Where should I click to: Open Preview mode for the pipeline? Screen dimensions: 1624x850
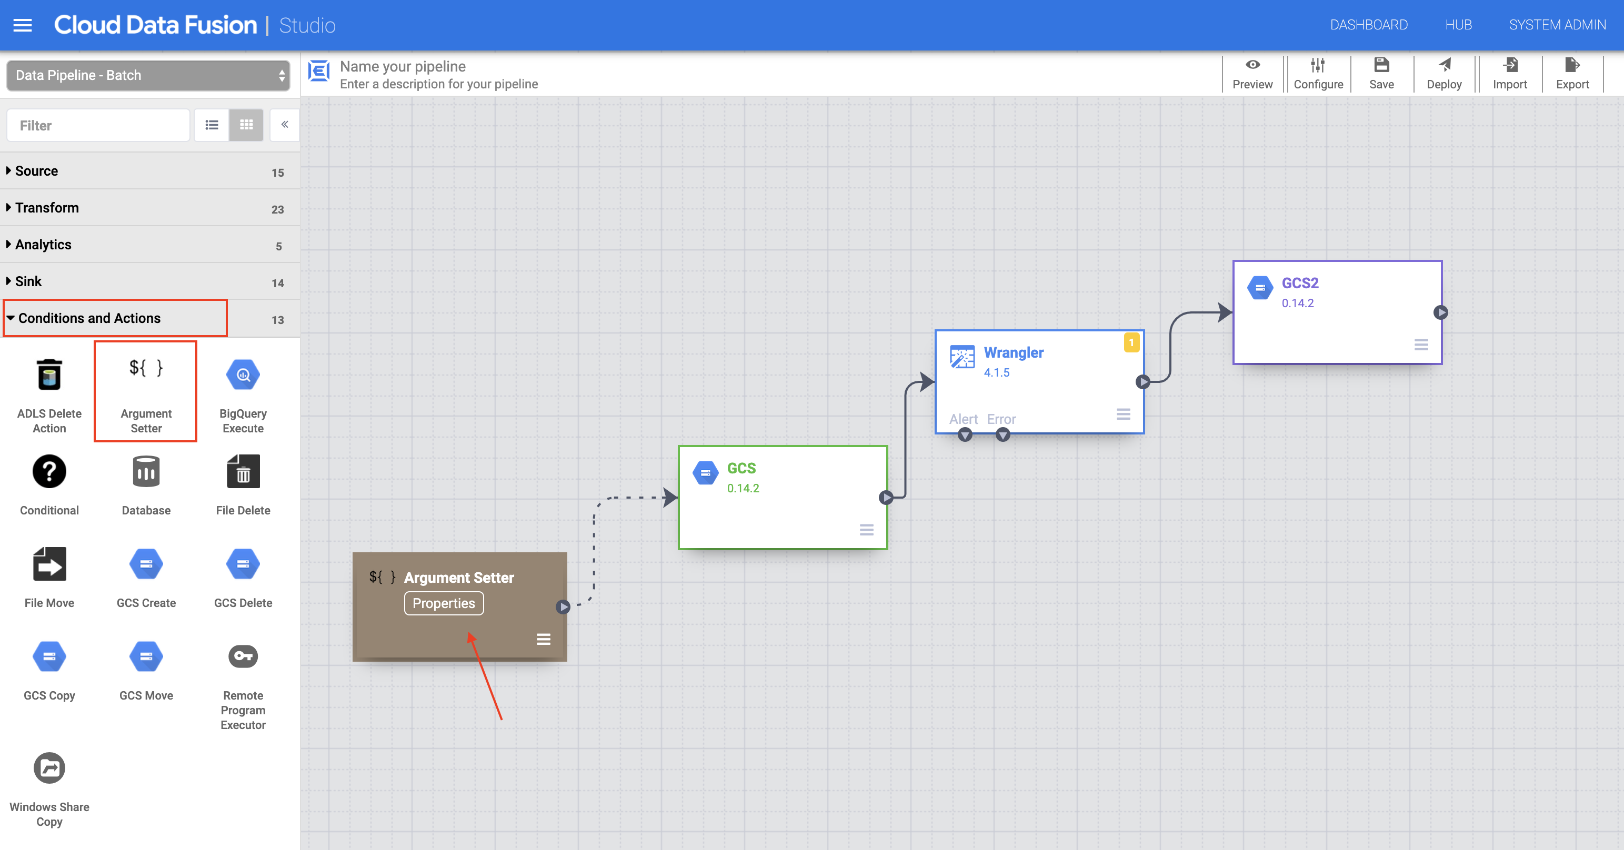[x=1252, y=74]
